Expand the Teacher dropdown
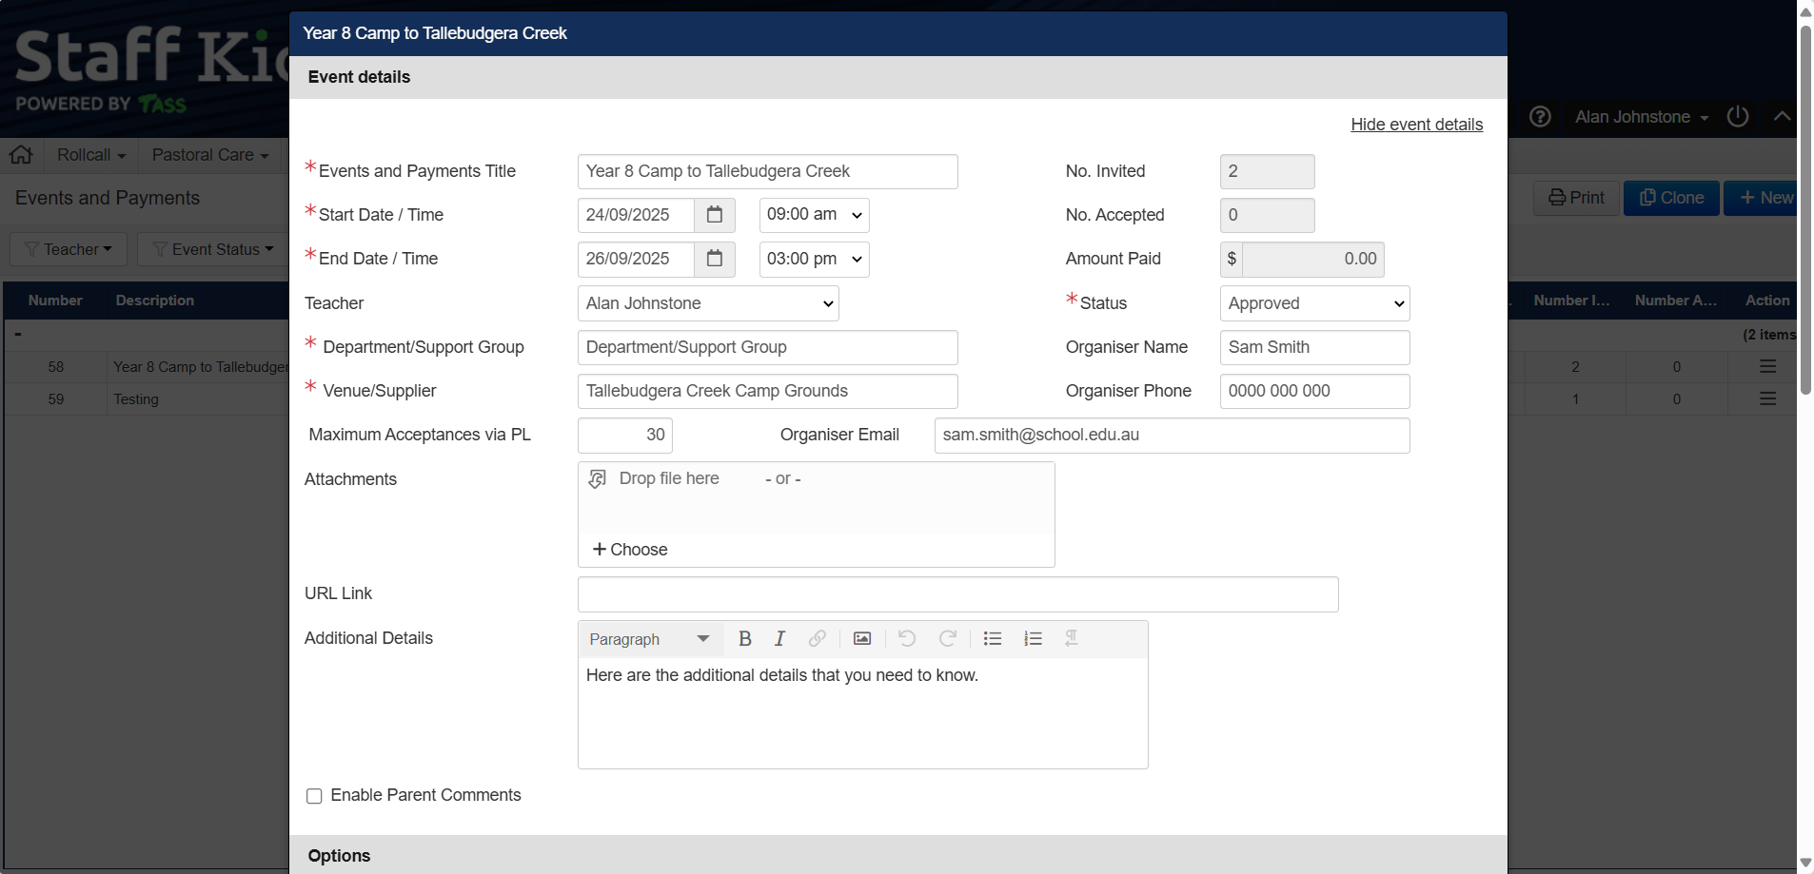The width and height of the screenshot is (1814, 874). click(708, 303)
